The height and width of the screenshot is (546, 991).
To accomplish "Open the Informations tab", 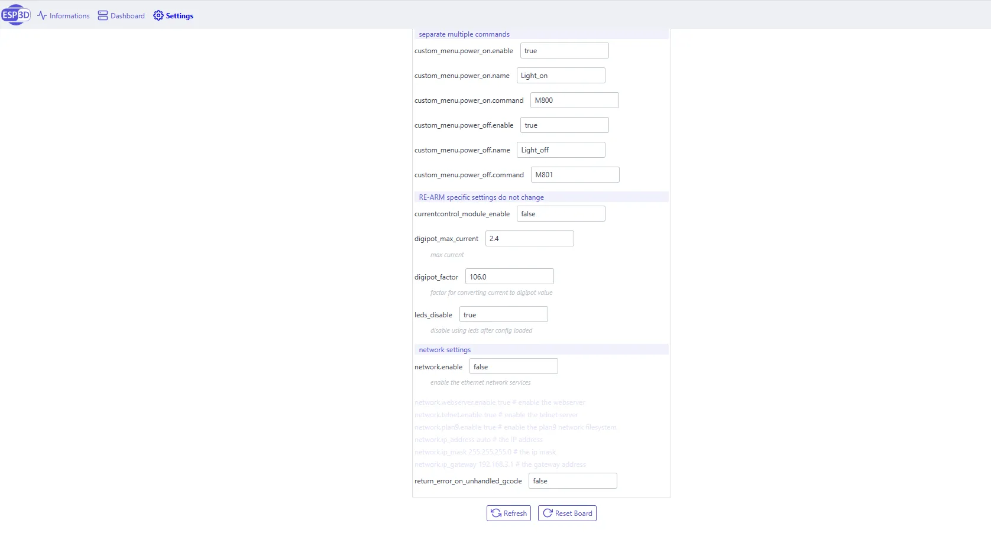I will (x=69, y=16).
